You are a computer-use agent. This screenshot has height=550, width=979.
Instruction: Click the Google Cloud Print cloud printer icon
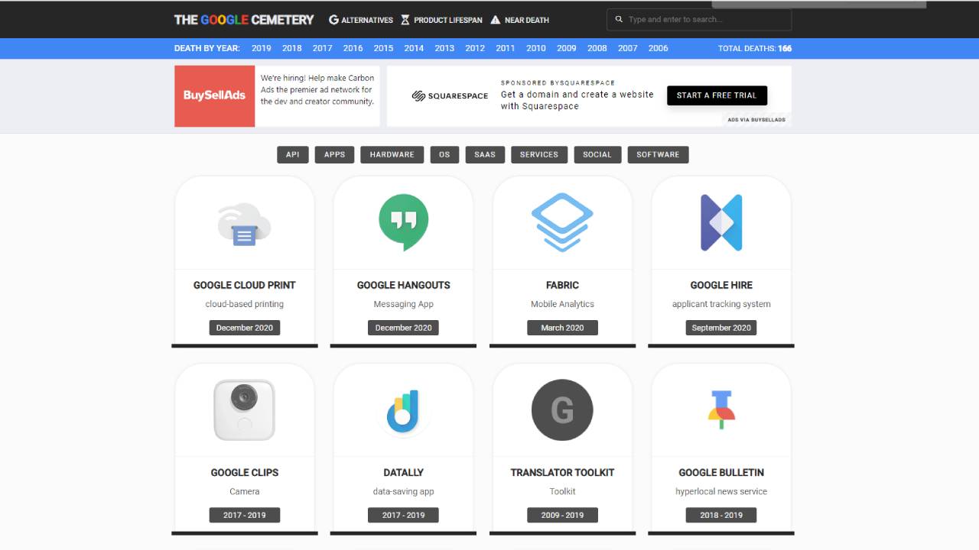pyautogui.click(x=244, y=224)
